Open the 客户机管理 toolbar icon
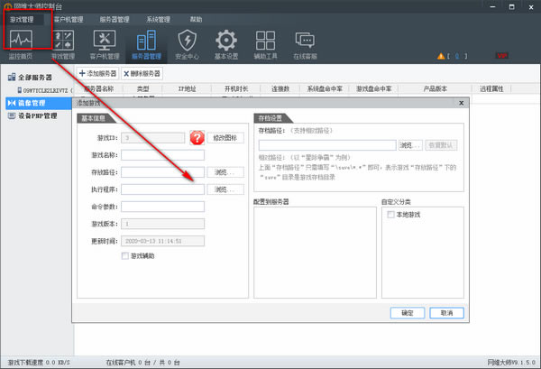Screen dimensions: 541x369 tap(104, 42)
